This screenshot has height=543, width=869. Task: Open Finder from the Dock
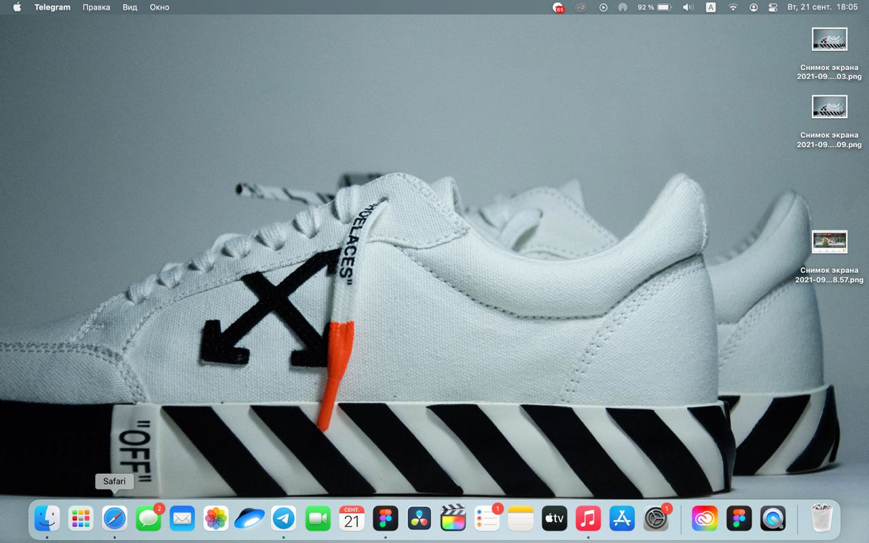coord(47,519)
